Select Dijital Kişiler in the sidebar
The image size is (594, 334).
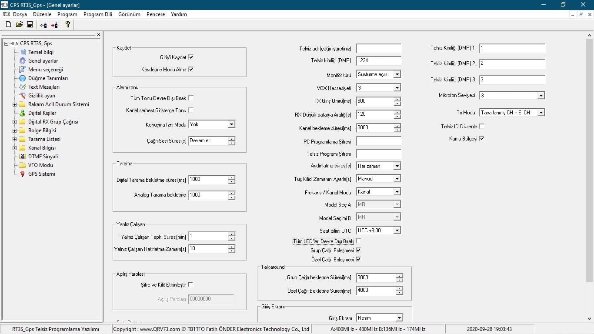click(x=42, y=113)
